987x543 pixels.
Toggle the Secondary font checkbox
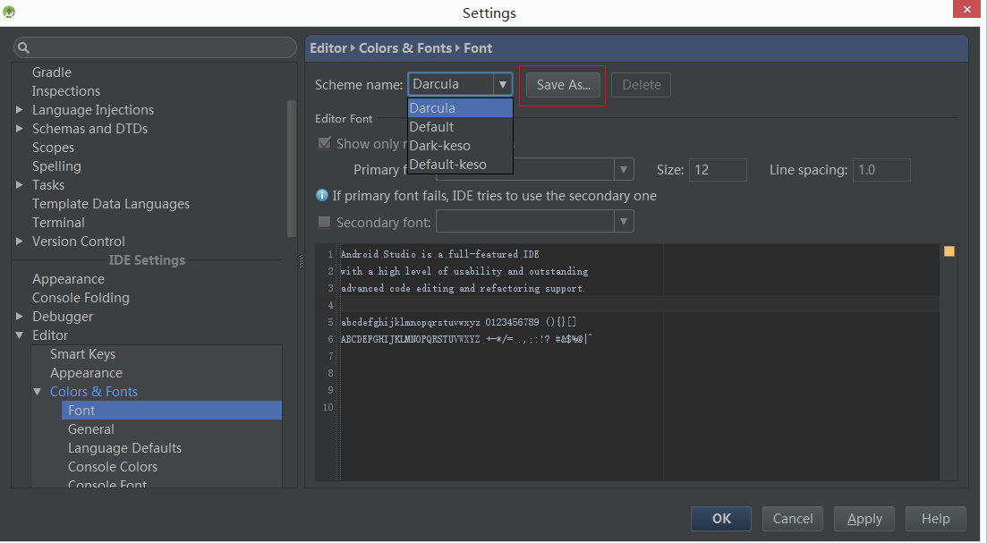(324, 222)
